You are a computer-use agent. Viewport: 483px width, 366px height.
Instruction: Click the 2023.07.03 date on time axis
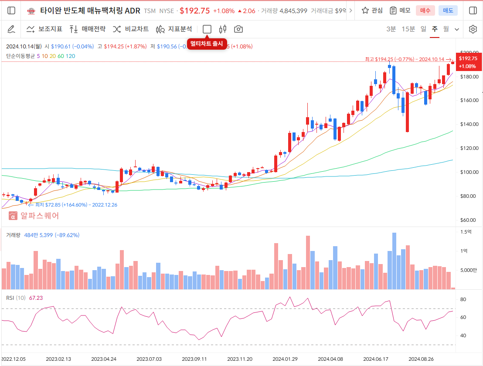tap(149, 359)
